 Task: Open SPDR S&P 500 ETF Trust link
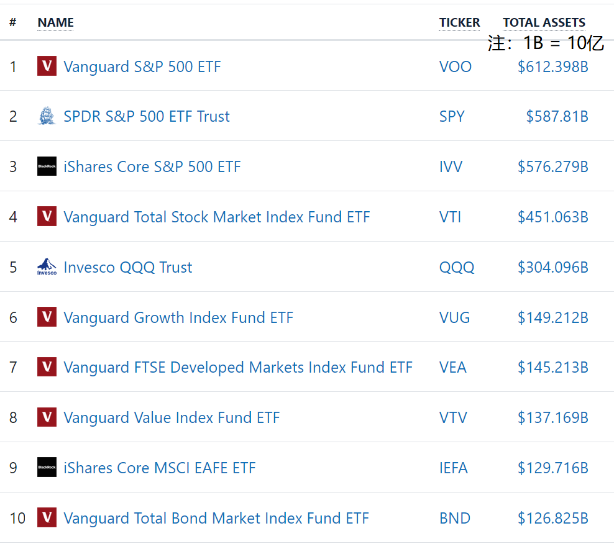tap(147, 117)
